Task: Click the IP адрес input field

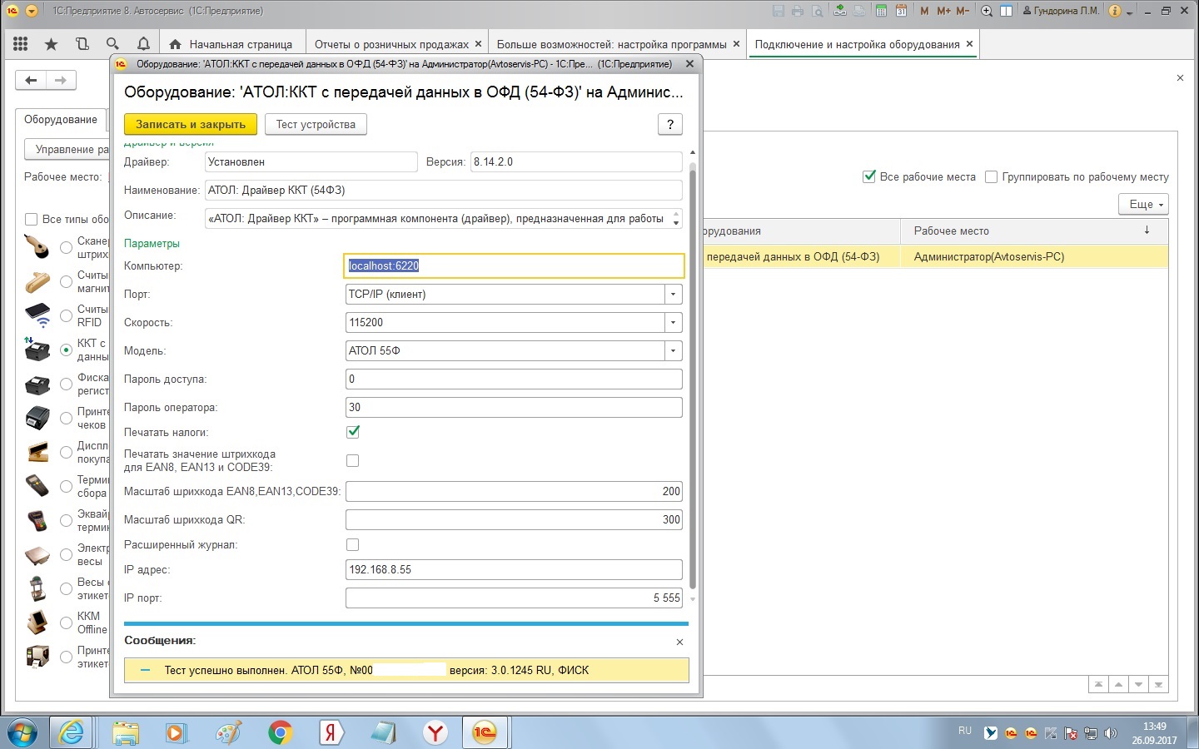Action: pyautogui.click(x=514, y=569)
